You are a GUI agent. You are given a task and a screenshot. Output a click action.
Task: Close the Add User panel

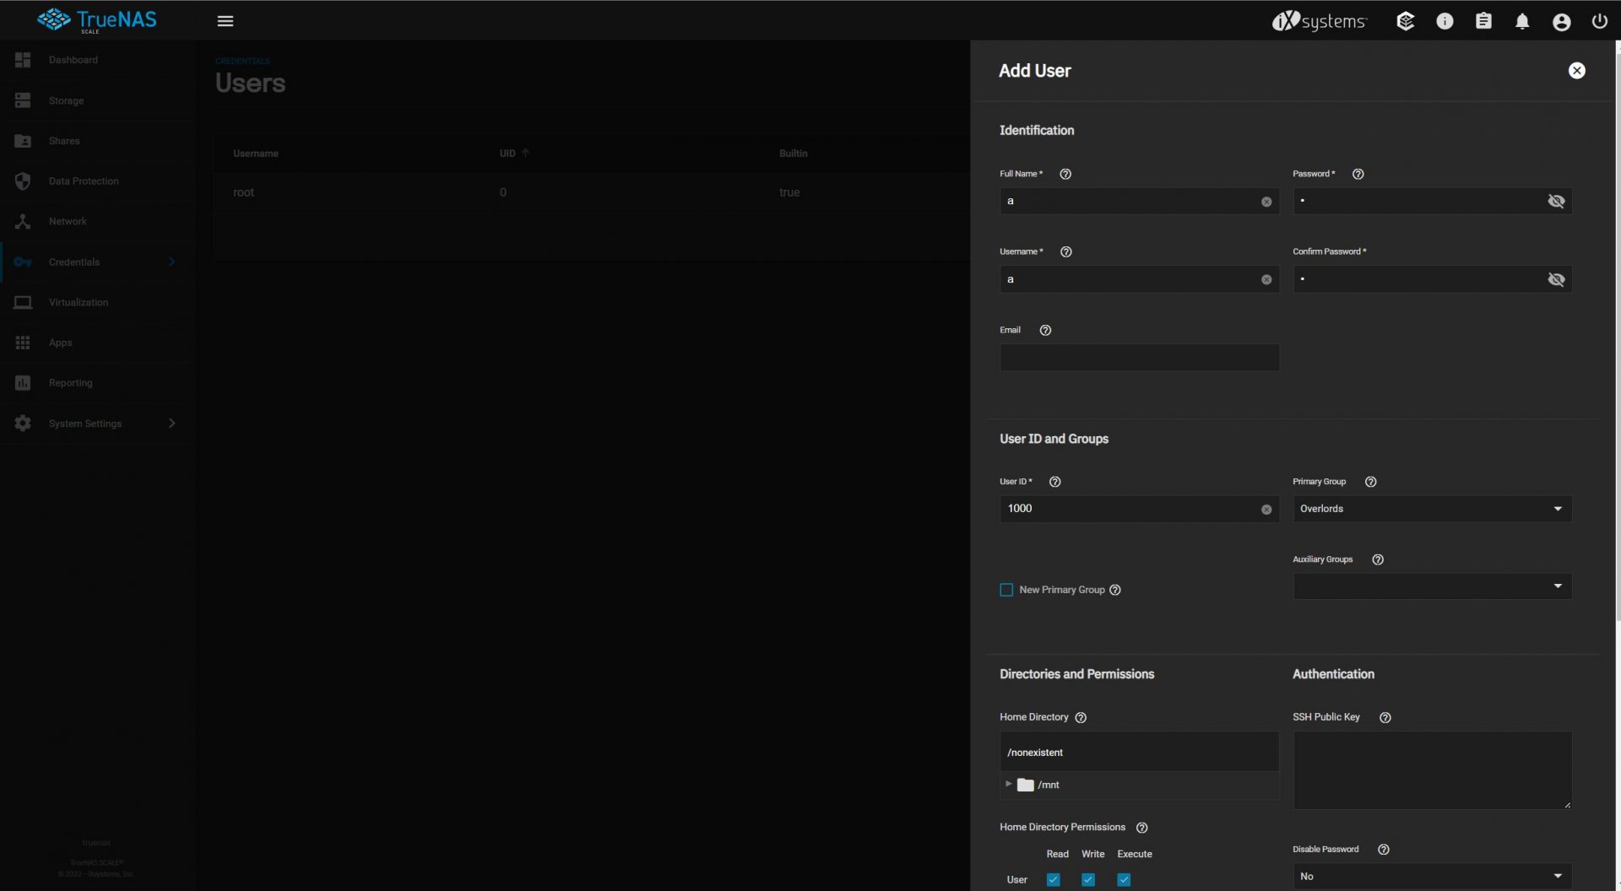point(1576,71)
